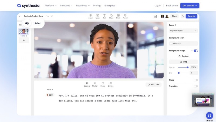The image size is (216, 122).
Task: Click the Opacity 100% value field
Action: (194, 67)
